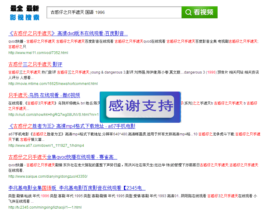The width and height of the screenshot is (271, 214).
Task: Click the v.ku6.com/show URL text
Action: (x=53, y=115)
